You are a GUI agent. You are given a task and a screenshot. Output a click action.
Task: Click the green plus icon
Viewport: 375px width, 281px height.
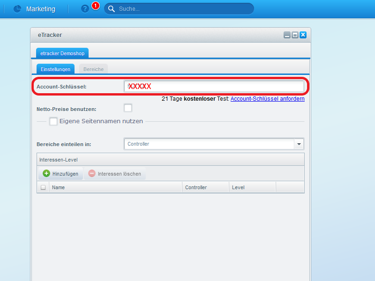(46, 173)
